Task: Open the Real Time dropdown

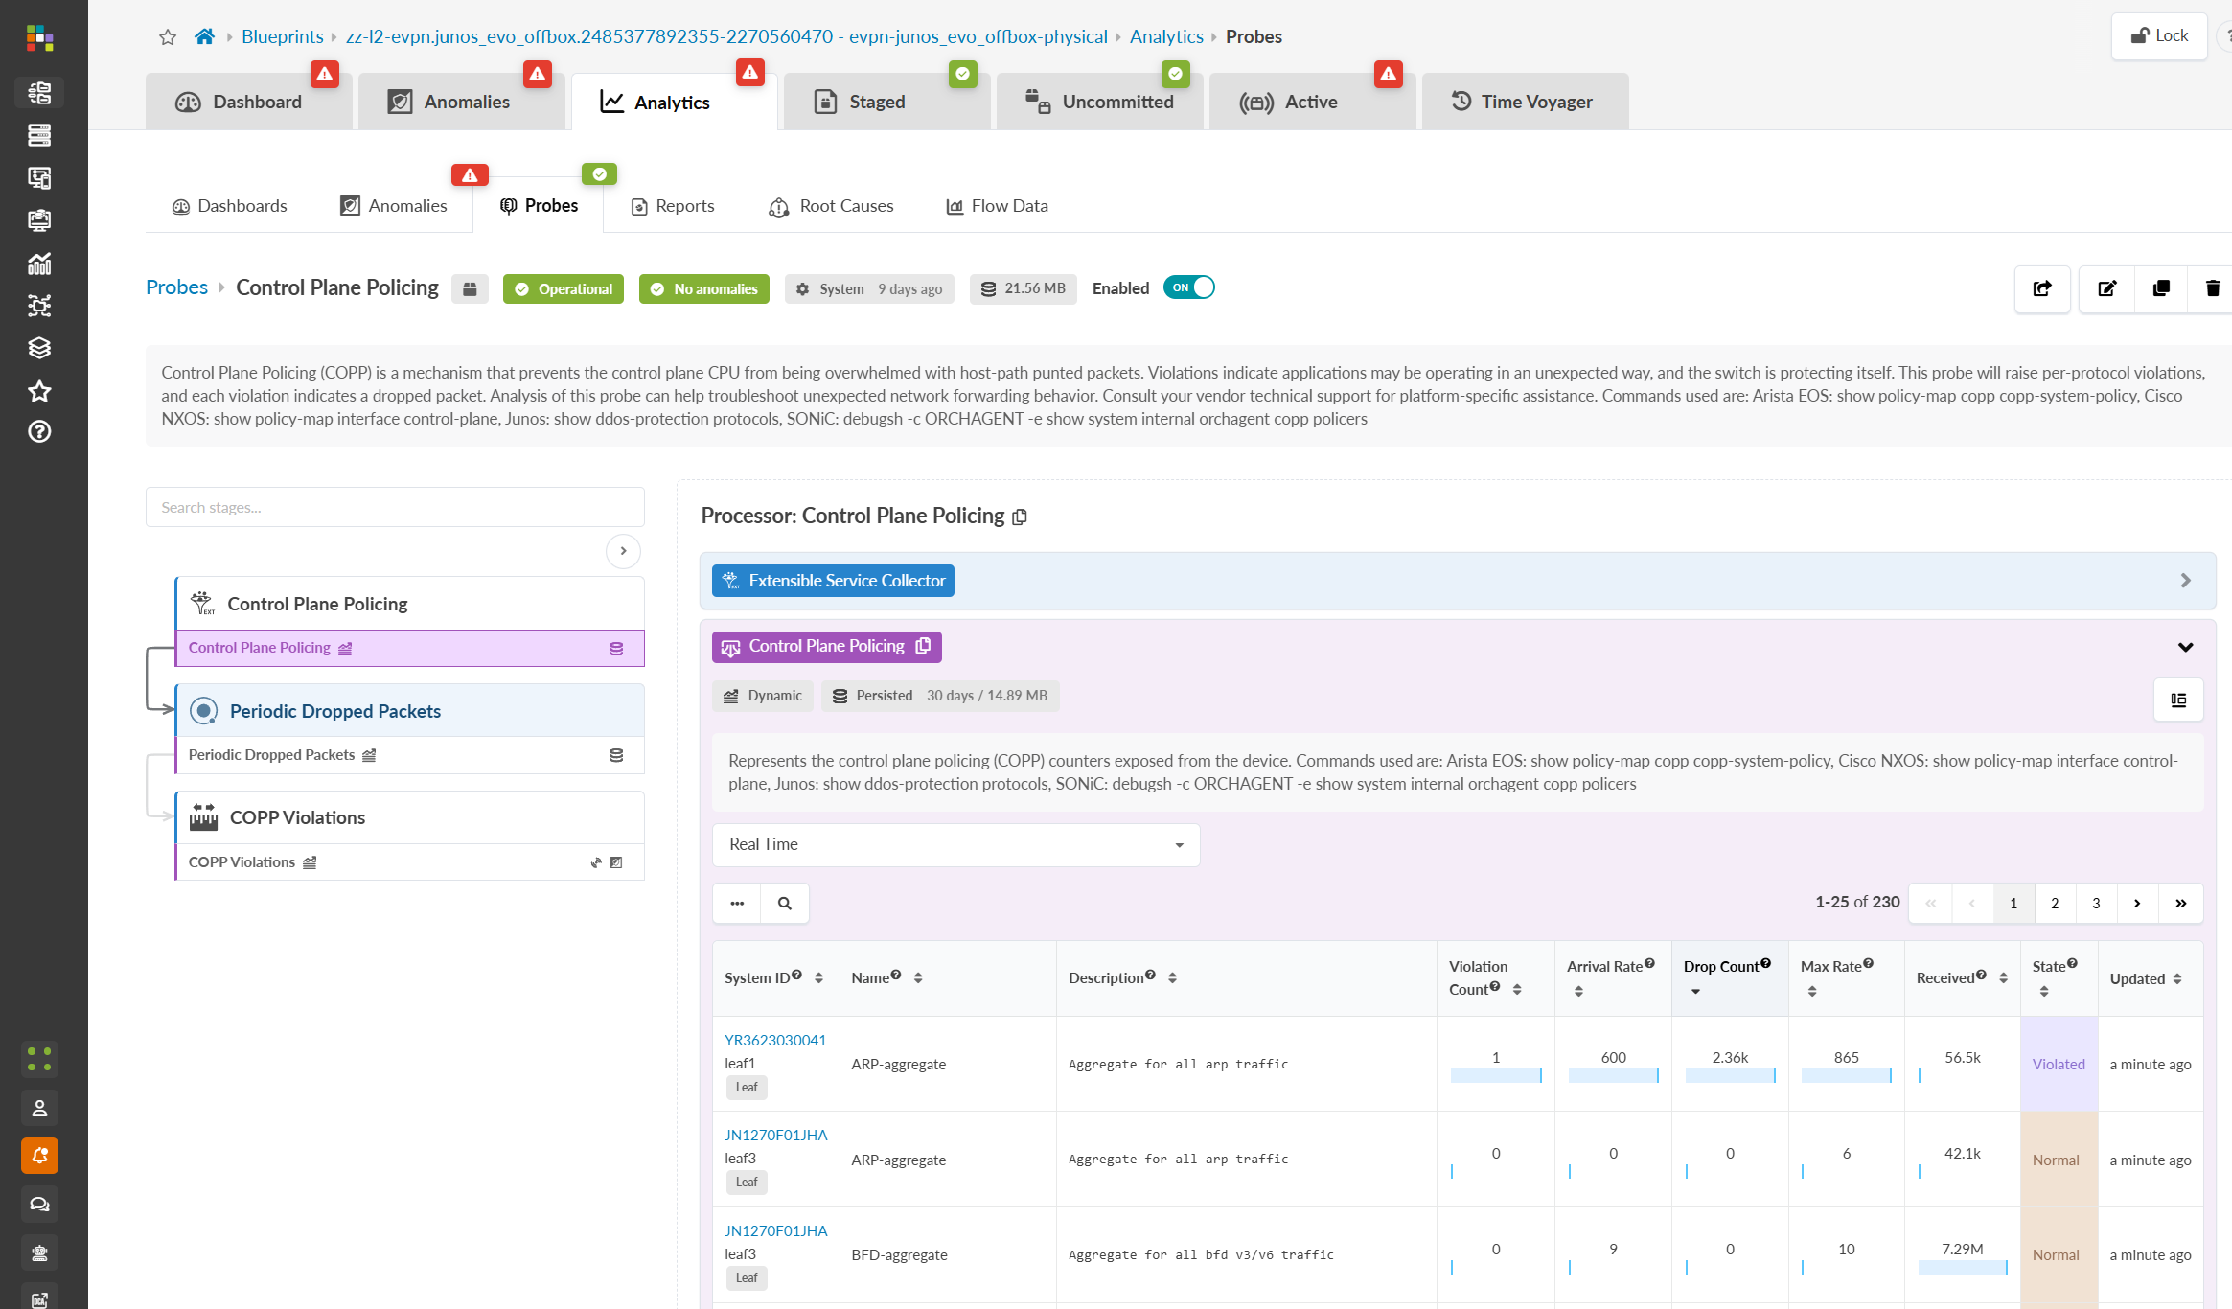Action: (x=955, y=844)
